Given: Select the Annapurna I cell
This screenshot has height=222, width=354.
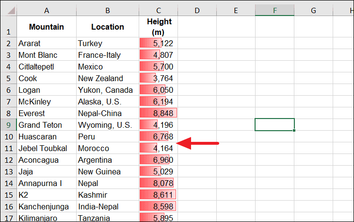Looking at the screenshot, I should [47, 183].
